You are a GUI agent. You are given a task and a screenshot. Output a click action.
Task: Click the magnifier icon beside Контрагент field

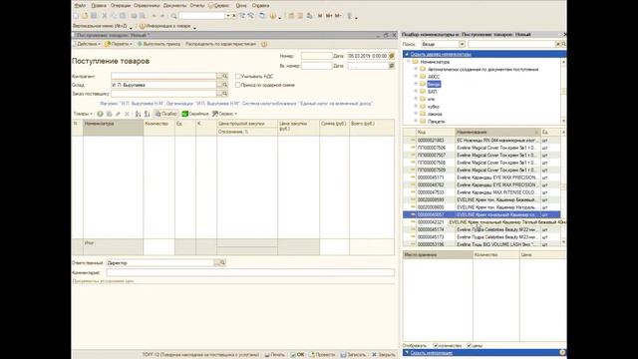[225, 76]
